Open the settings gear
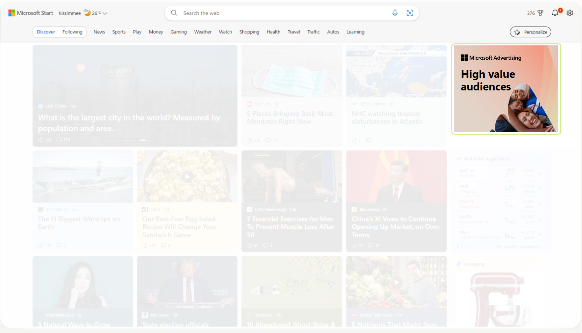The height and width of the screenshot is (333, 582). coord(570,13)
